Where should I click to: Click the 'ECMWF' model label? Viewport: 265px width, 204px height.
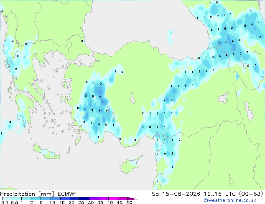tap(67, 194)
